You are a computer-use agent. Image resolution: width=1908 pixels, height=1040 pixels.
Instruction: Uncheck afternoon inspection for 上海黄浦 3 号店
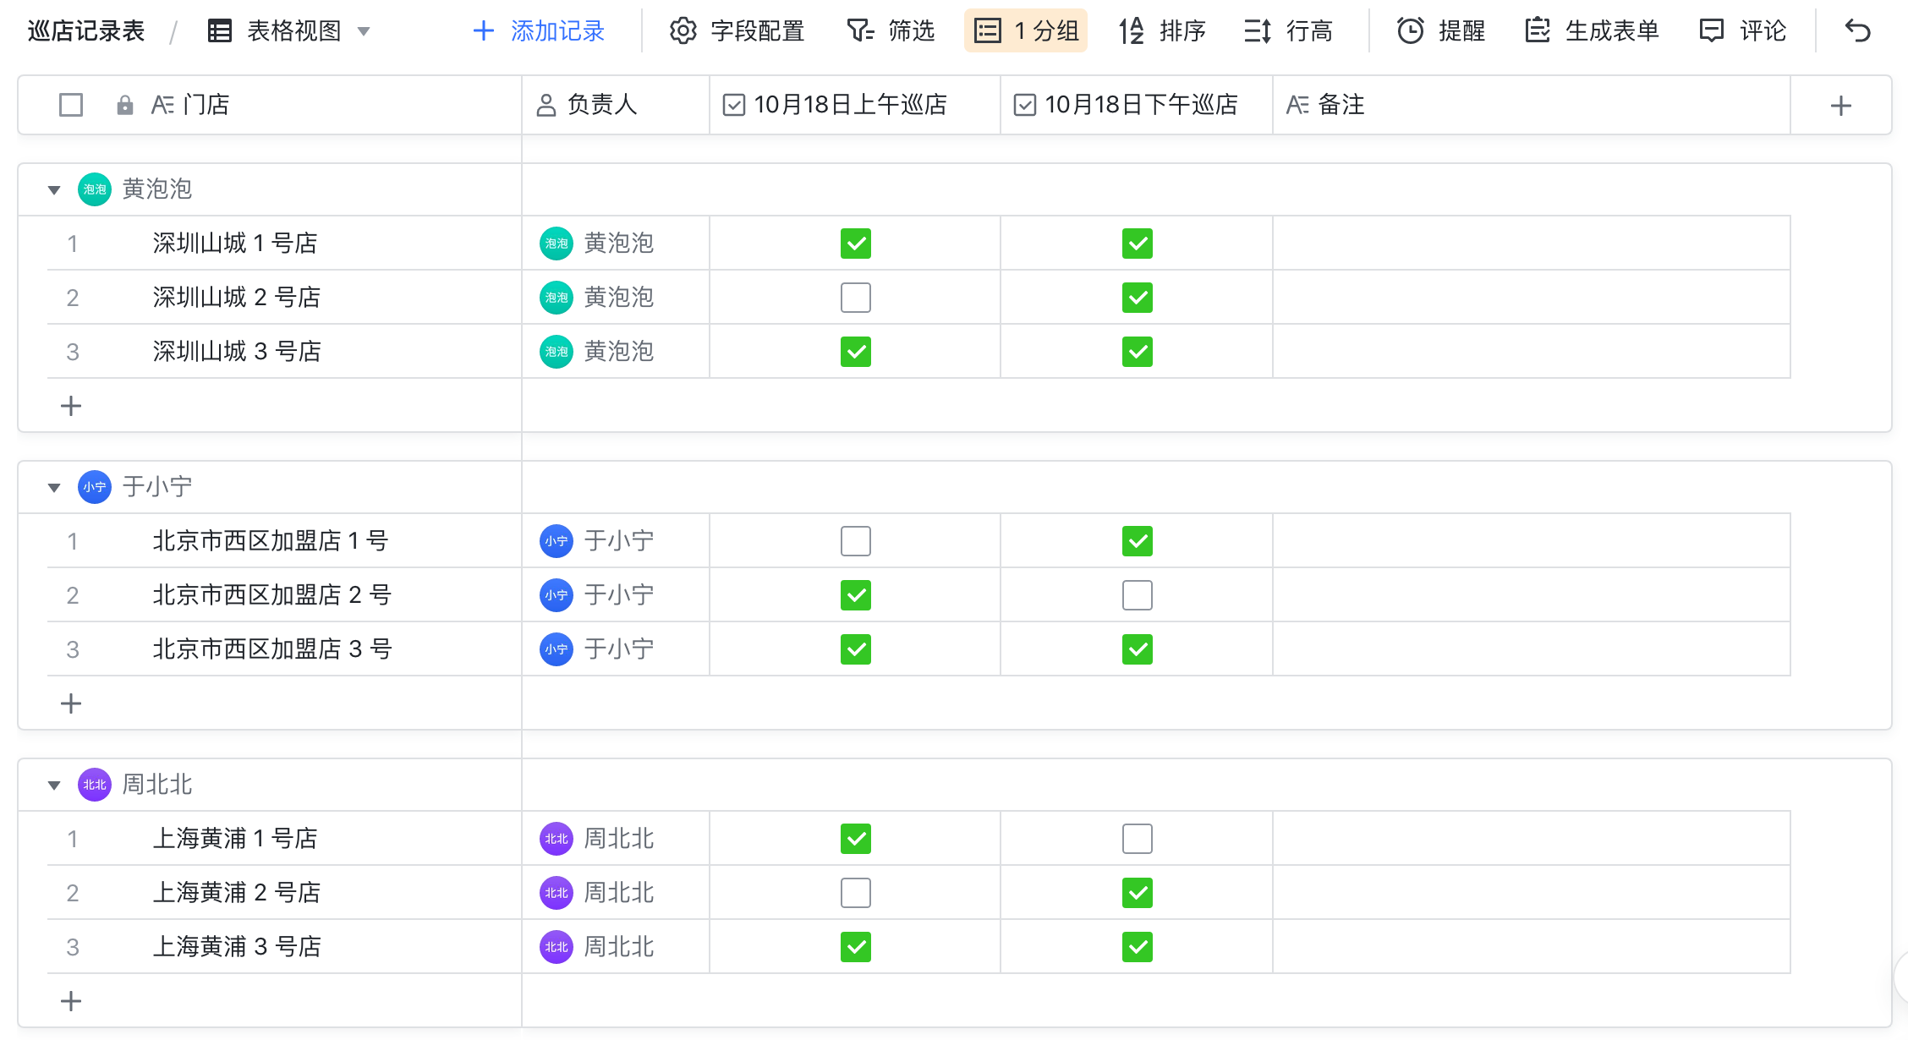(1138, 946)
